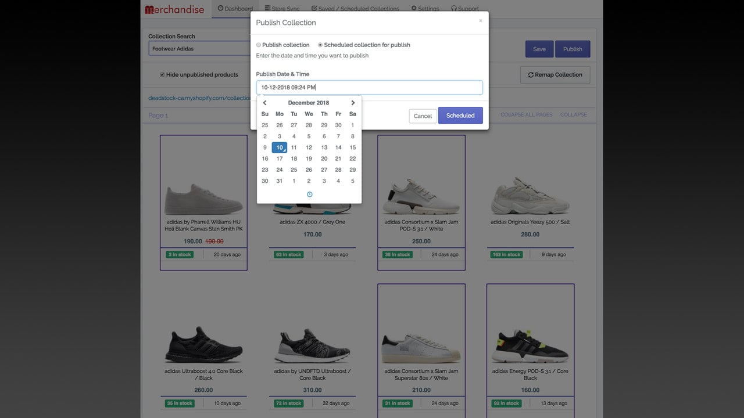Click the Publish Date & Time field

coord(369,88)
